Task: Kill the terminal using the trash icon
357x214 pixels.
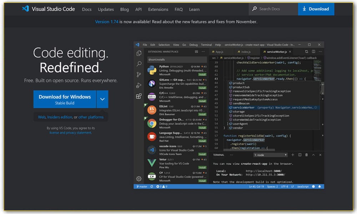Action: pos(306,155)
